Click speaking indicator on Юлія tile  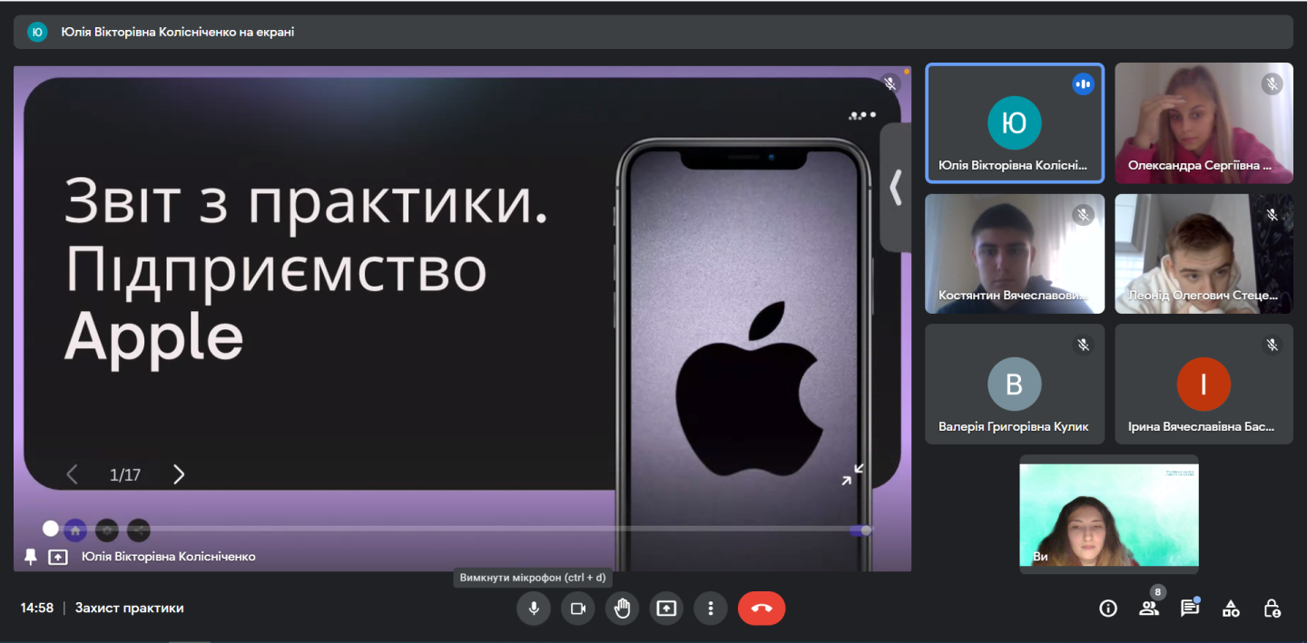pyautogui.click(x=1083, y=84)
